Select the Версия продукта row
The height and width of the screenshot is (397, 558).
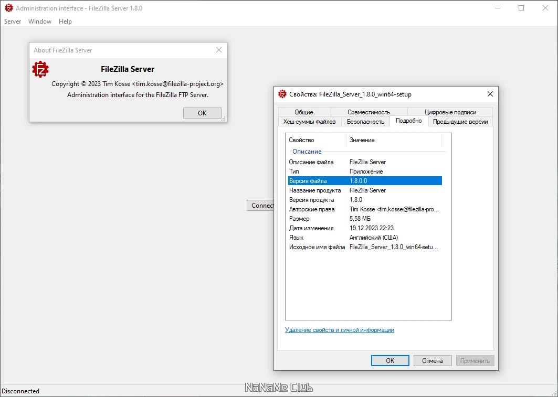coord(365,200)
